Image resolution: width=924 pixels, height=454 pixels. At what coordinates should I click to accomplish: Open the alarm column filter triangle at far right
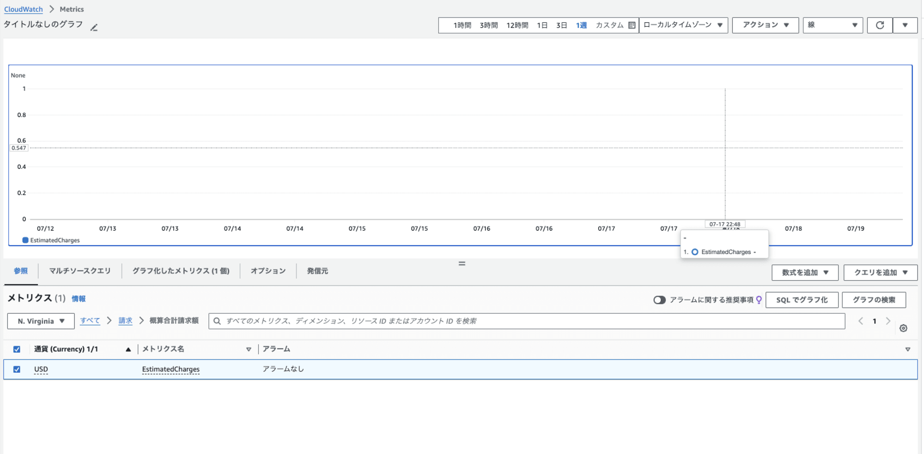pos(907,349)
